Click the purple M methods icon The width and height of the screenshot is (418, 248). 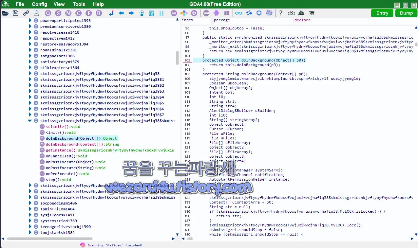click(x=68, y=13)
